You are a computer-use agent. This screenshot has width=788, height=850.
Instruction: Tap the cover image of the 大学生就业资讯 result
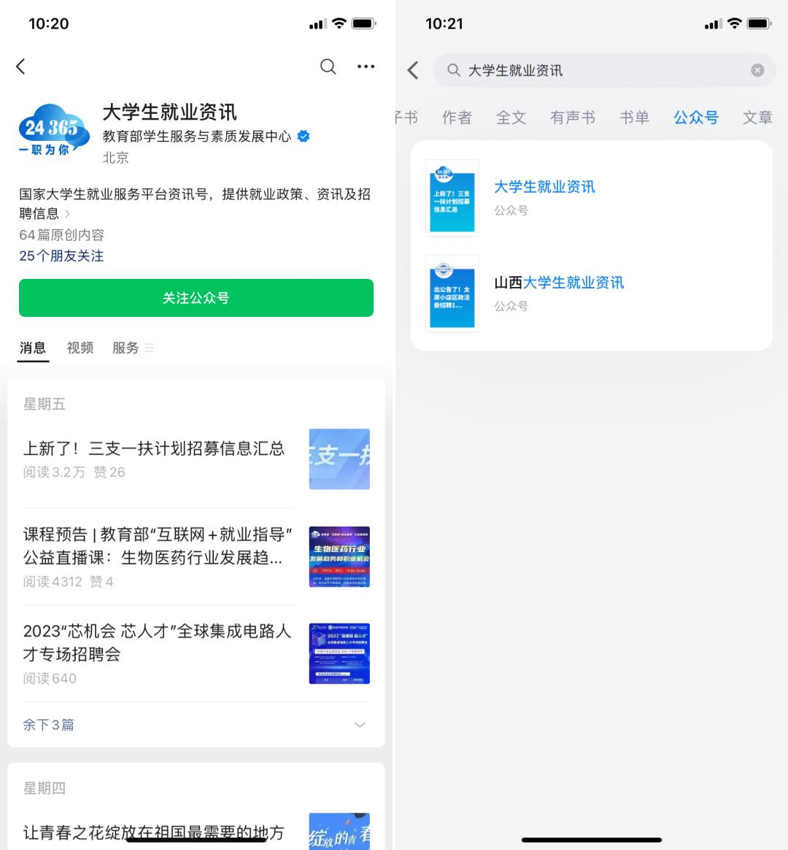tap(452, 198)
